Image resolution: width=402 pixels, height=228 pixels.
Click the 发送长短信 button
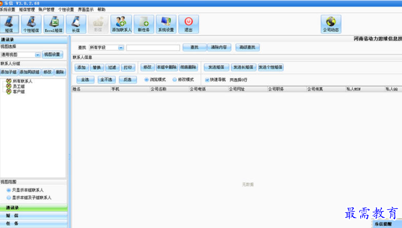tap(243, 67)
